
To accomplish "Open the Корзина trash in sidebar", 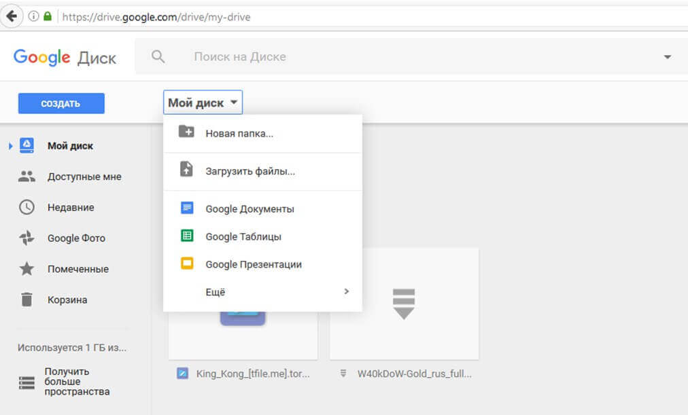I will click(x=67, y=300).
